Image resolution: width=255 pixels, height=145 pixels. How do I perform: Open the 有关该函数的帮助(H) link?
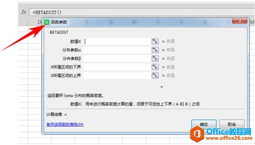point(65,125)
